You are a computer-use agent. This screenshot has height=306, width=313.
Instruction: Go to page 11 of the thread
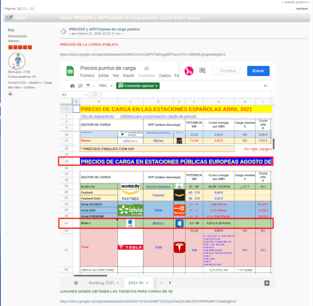pos(32,9)
